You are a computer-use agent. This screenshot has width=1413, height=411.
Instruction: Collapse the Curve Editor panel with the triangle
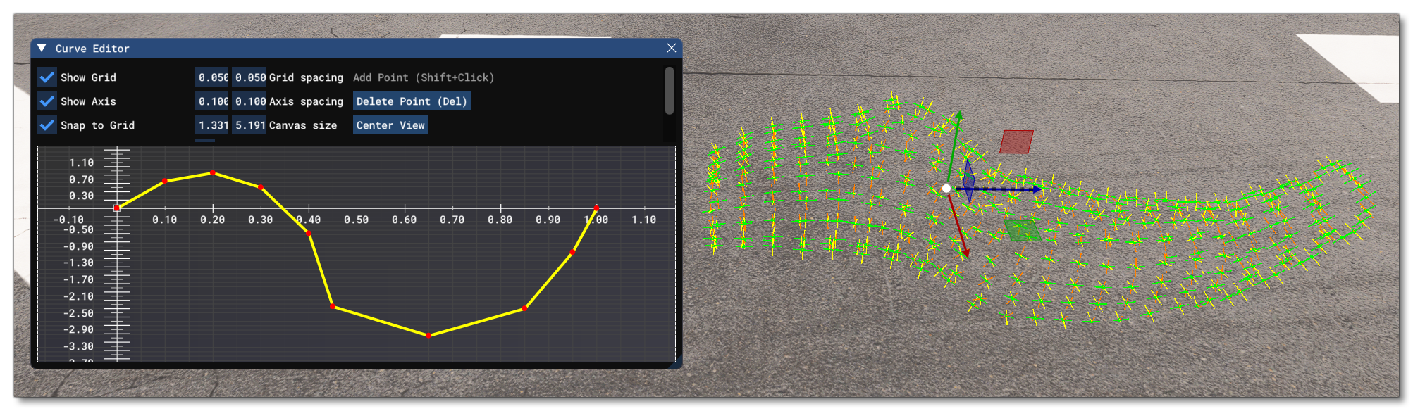click(x=42, y=48)
